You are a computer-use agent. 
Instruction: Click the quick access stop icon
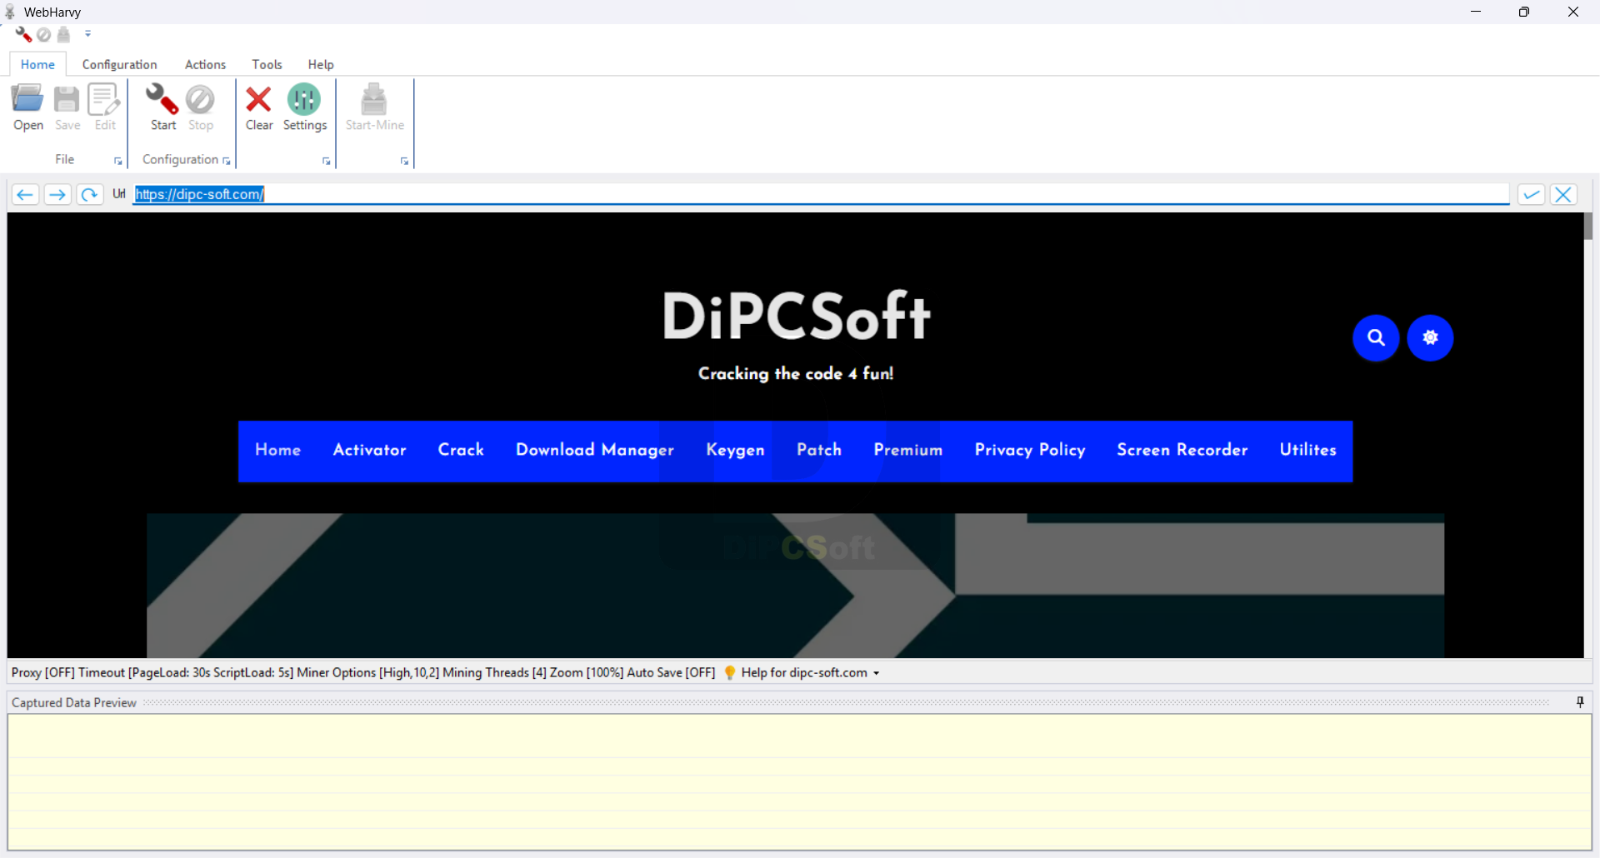point(44,34)
